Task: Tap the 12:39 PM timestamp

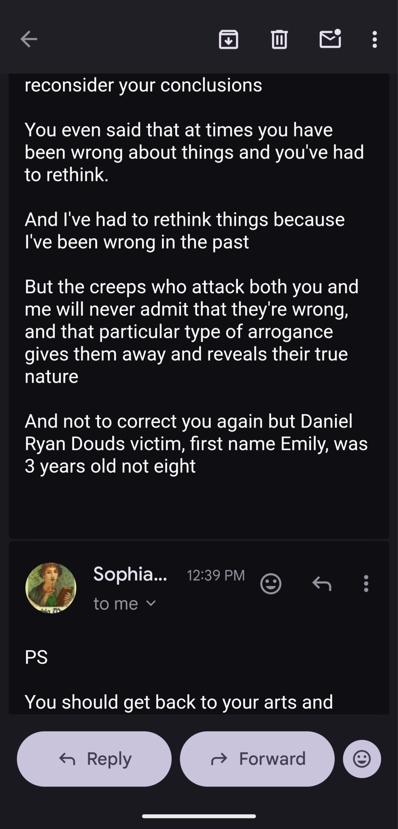Action: pos(216,575)
